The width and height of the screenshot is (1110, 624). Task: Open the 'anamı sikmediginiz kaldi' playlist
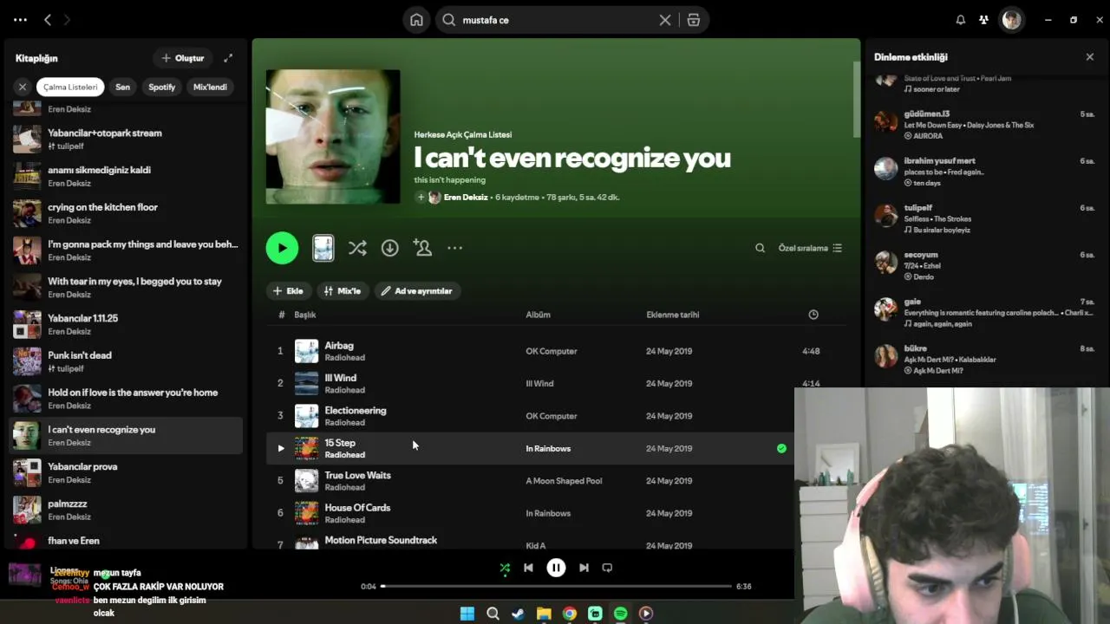[126, 176]
